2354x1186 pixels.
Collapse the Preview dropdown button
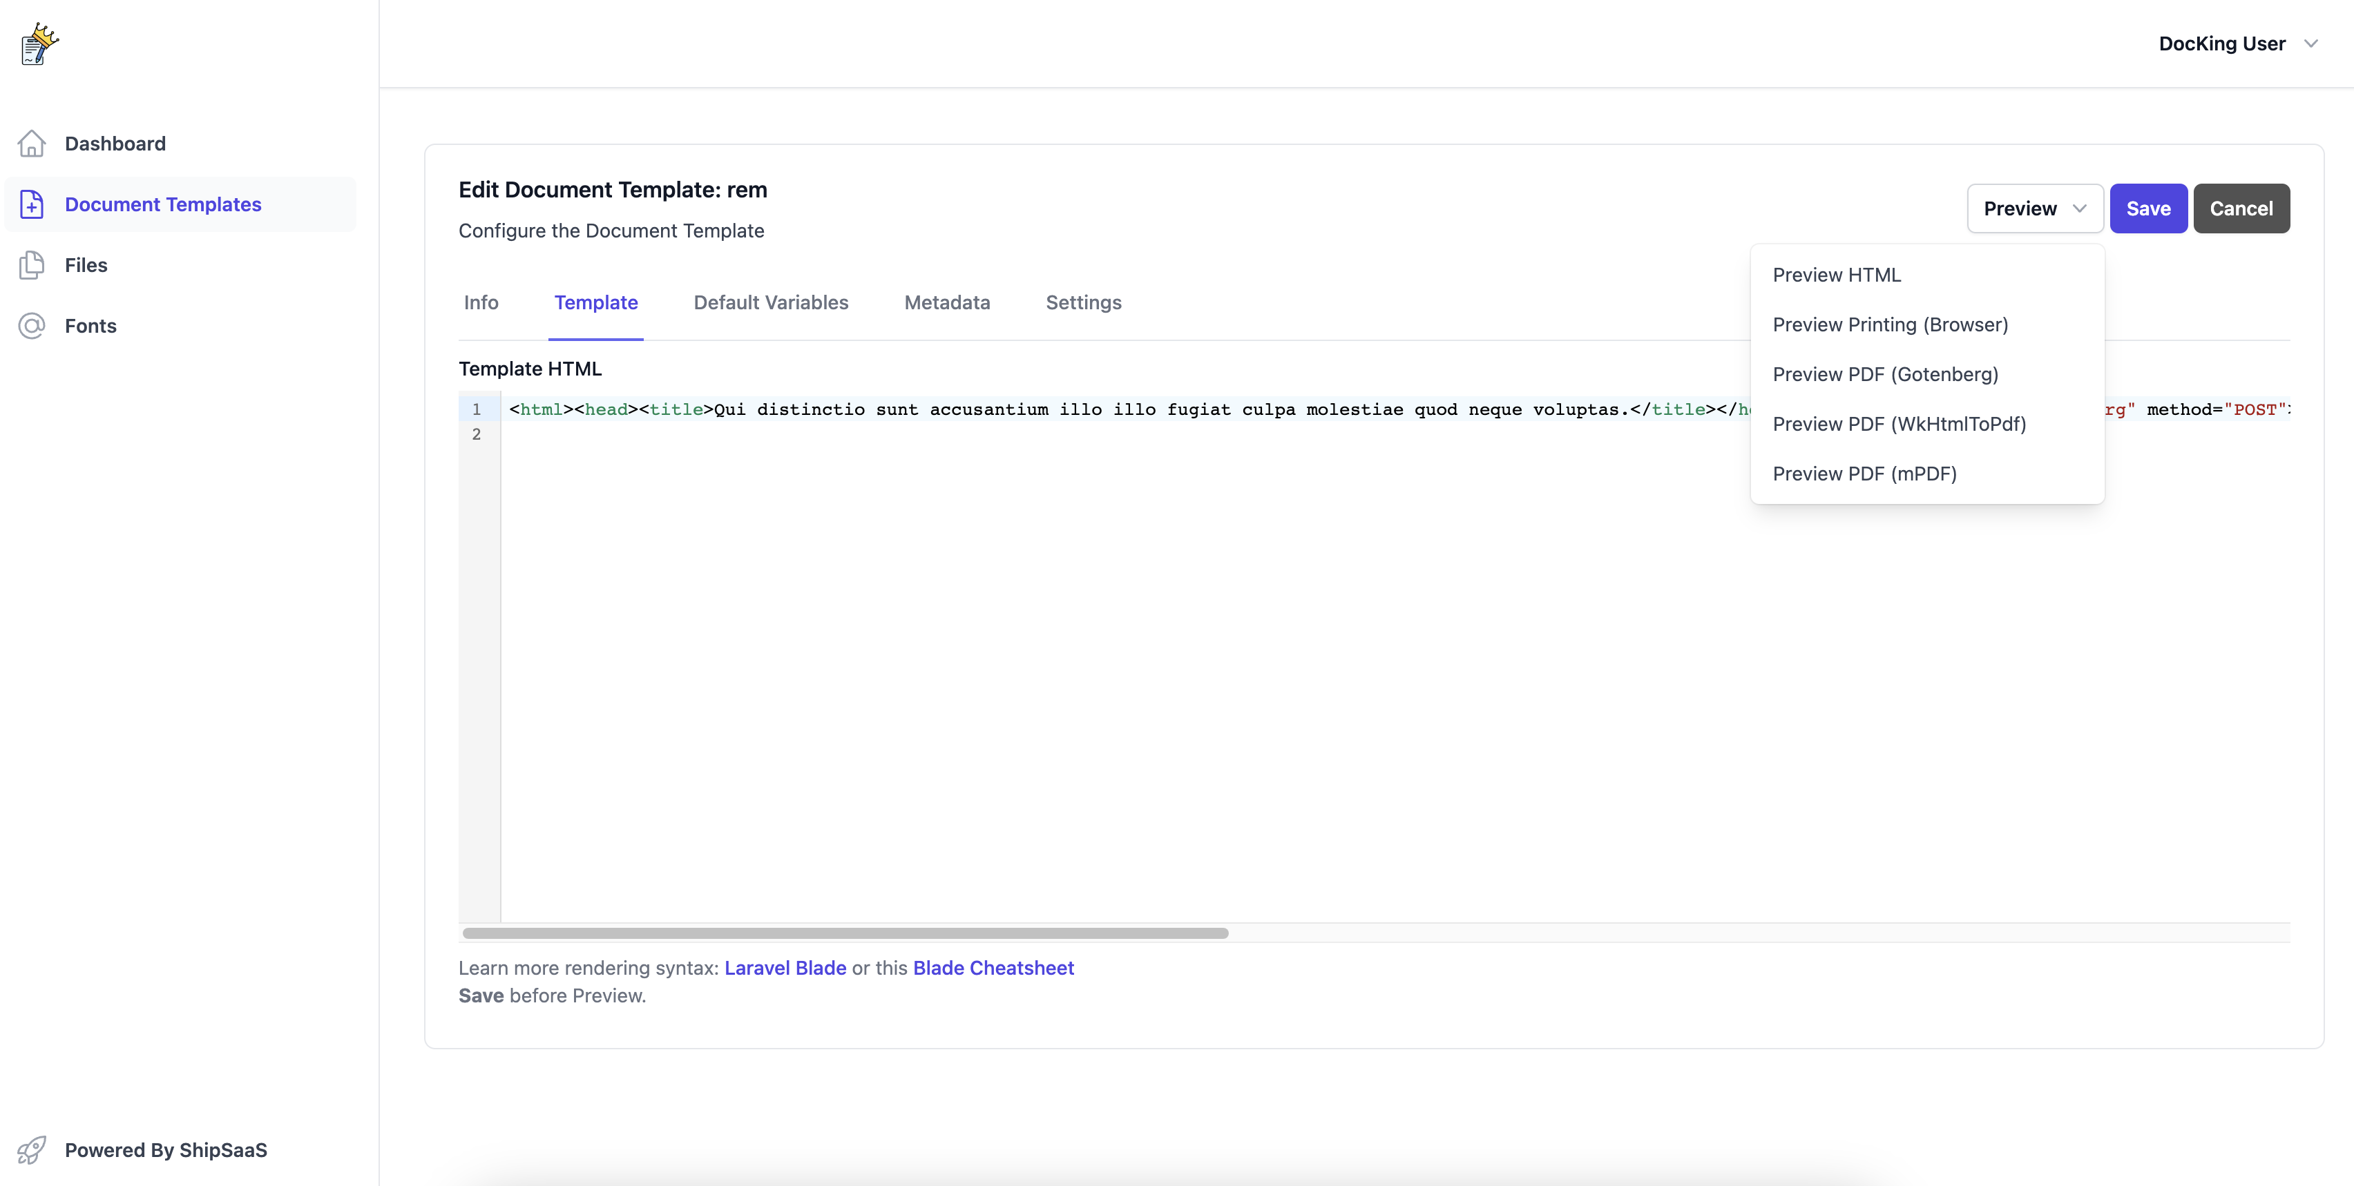(2034, 208)
